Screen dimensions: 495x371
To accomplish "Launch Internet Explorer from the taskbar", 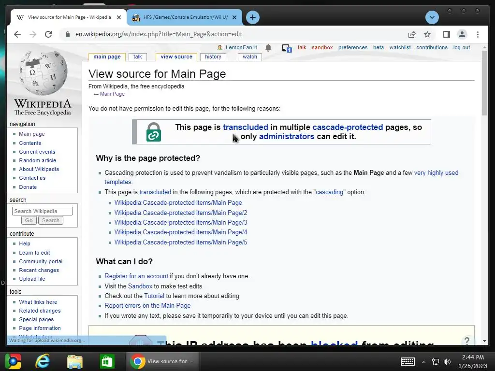I will [x=43, y=361].
